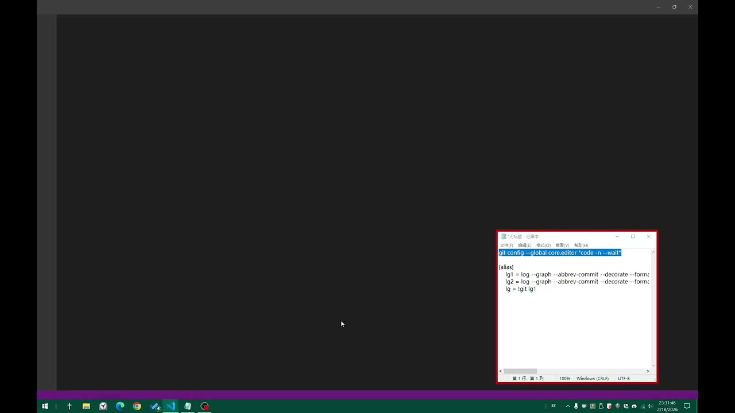Open the 格式(O) menu in Notepad

[543, 246]
